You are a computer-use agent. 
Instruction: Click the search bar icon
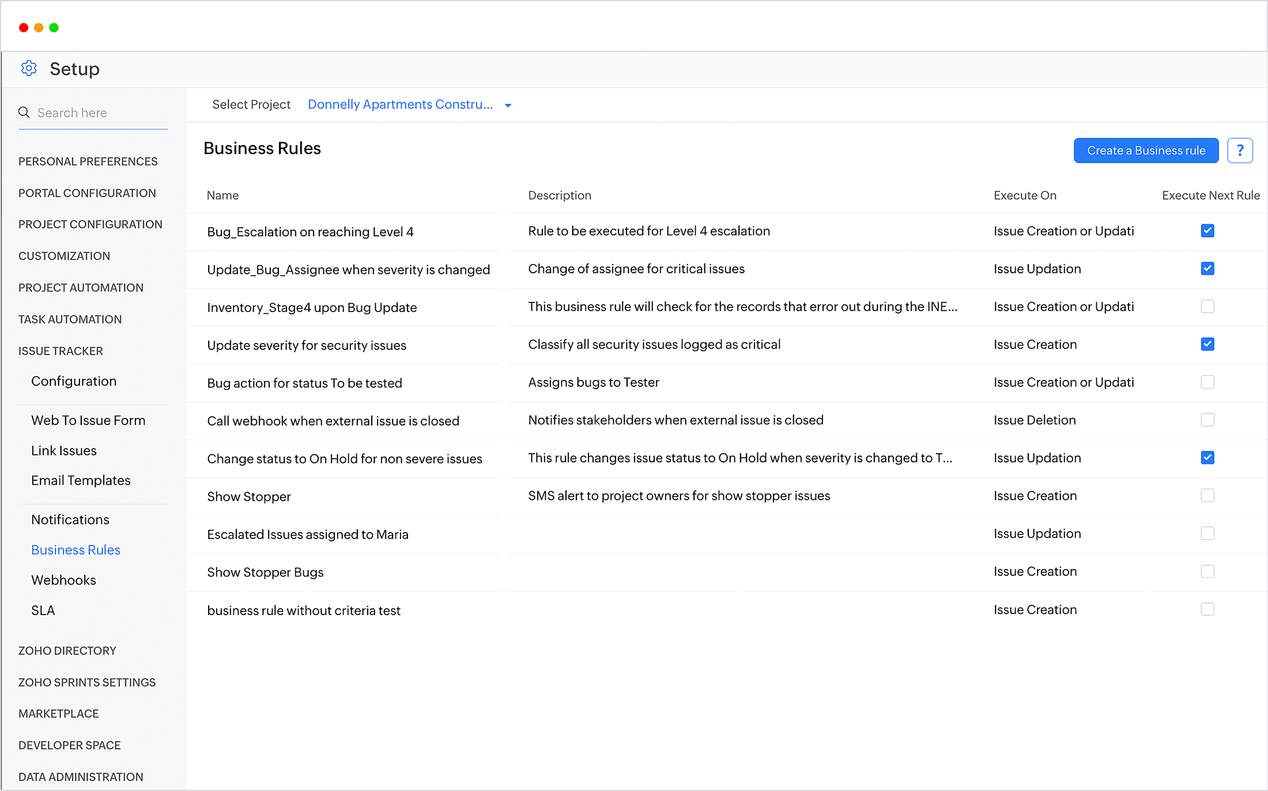[24, 112]
